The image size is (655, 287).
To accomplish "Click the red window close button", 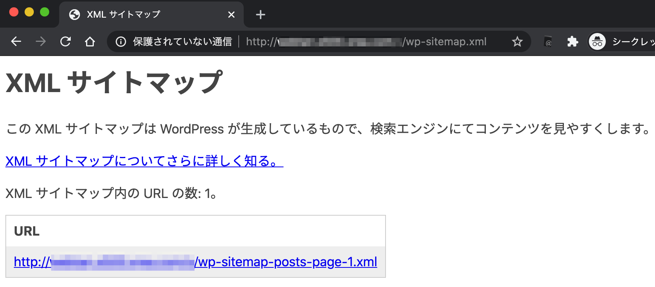I will tap(14, 12).
